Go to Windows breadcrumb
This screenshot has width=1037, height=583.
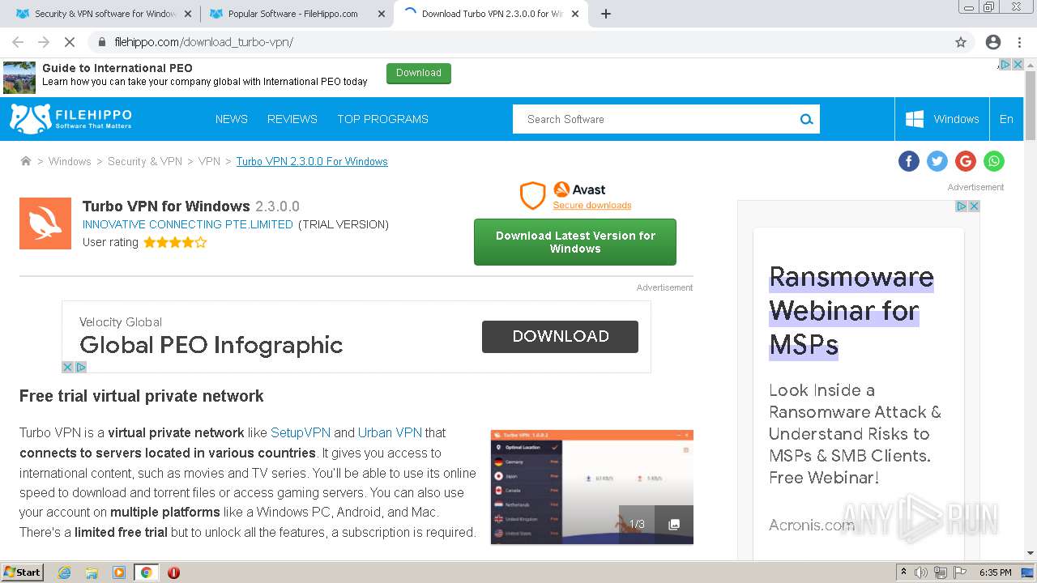click(x=70, y=161)
